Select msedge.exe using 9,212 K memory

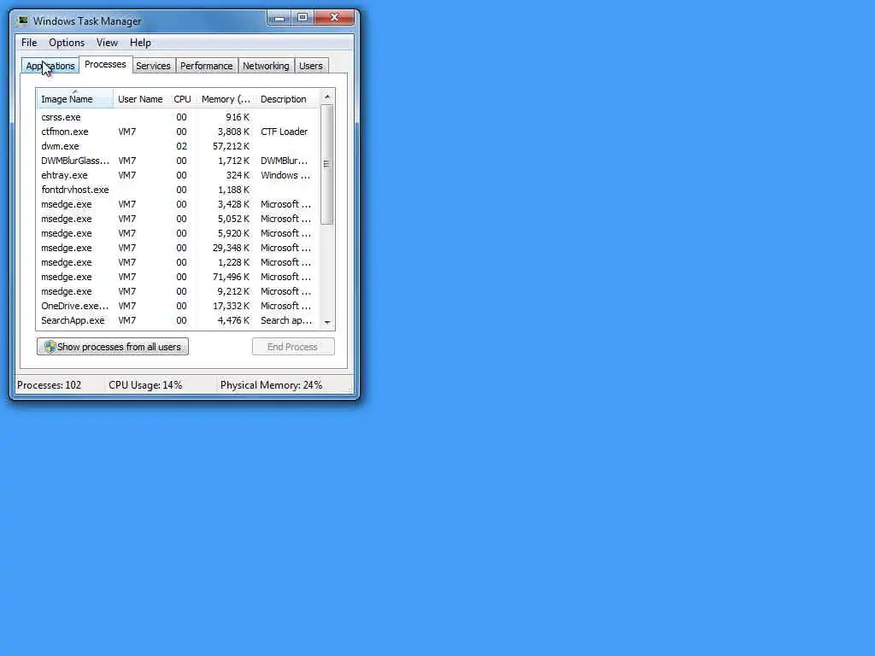[179, 291]
